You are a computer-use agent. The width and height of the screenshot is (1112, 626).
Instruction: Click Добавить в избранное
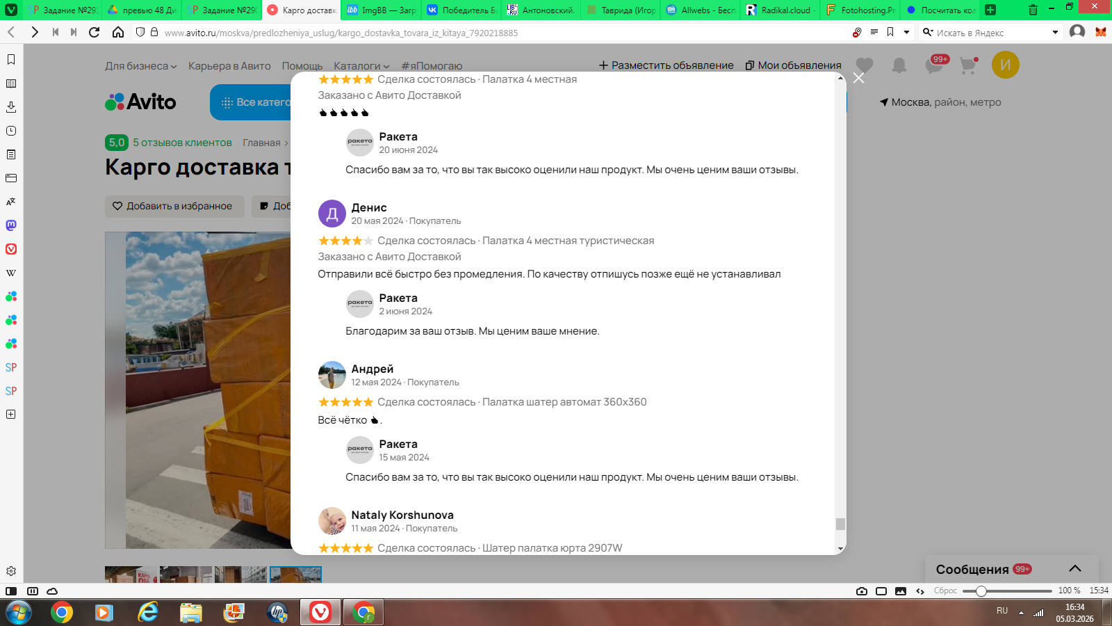(174, 206)
